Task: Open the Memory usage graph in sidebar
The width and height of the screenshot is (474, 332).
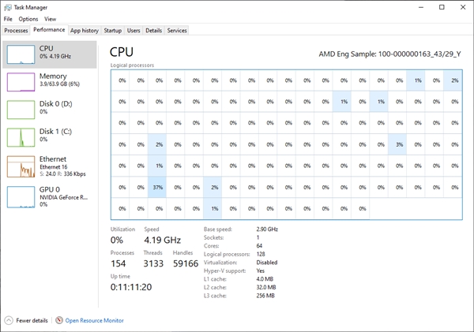Action: coord(21,81)
